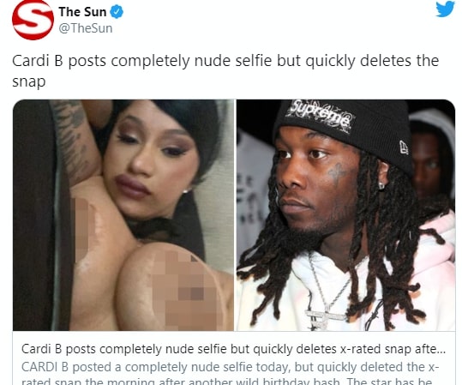Image resolution: width=462 pixels, height=385 pixels.
Task: Open the left photo in the card
Action: (x=123, y=215)
